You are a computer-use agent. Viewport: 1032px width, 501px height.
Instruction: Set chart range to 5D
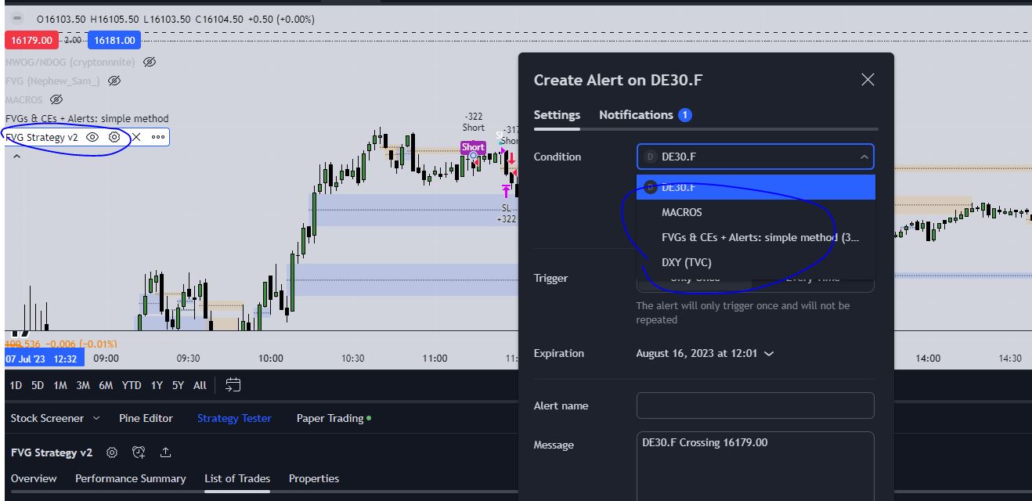click(x=38, y=384)
